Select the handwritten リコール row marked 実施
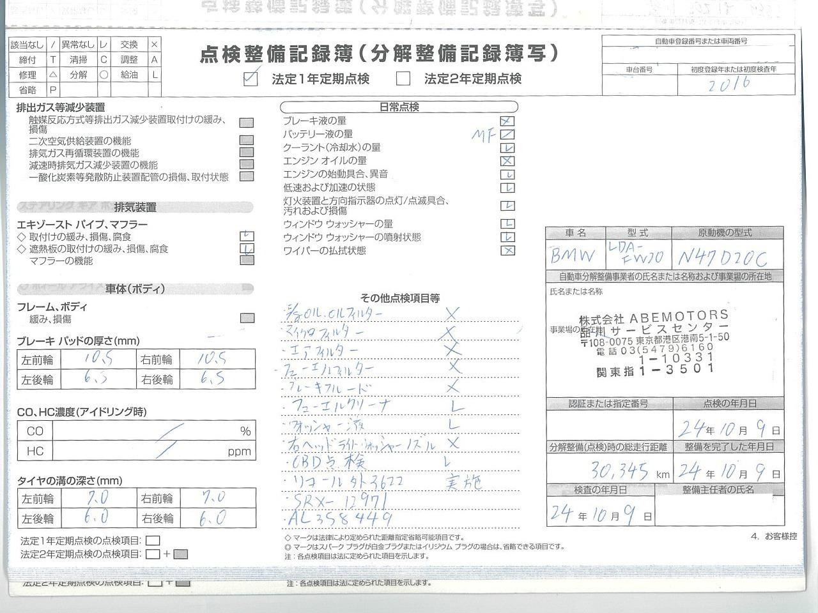Viewport: 818px width, 613px height. pyautogui.click(x=382, y=481)
